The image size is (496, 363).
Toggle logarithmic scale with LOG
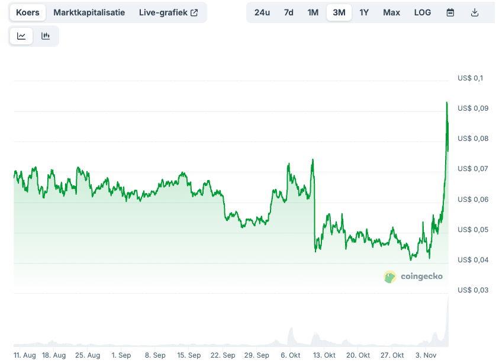[x=423, y=12]
